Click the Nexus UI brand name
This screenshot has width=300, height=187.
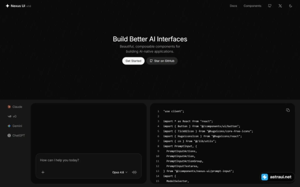coord(18,6)
